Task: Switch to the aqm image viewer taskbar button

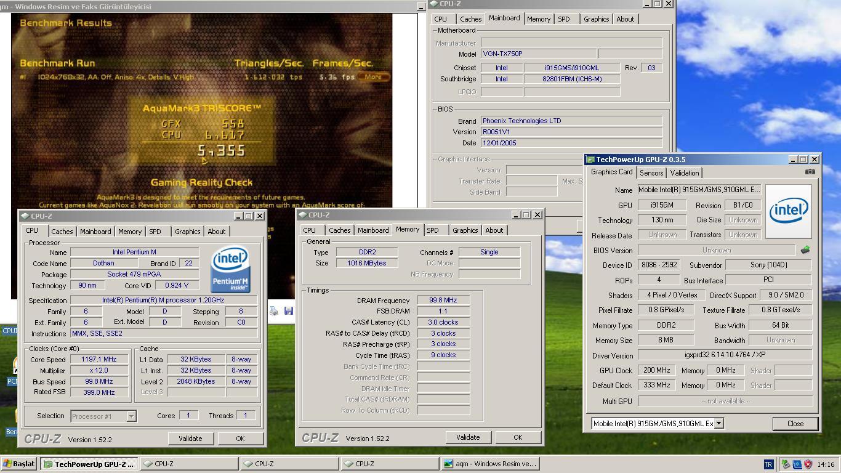Action: point(490,464)
